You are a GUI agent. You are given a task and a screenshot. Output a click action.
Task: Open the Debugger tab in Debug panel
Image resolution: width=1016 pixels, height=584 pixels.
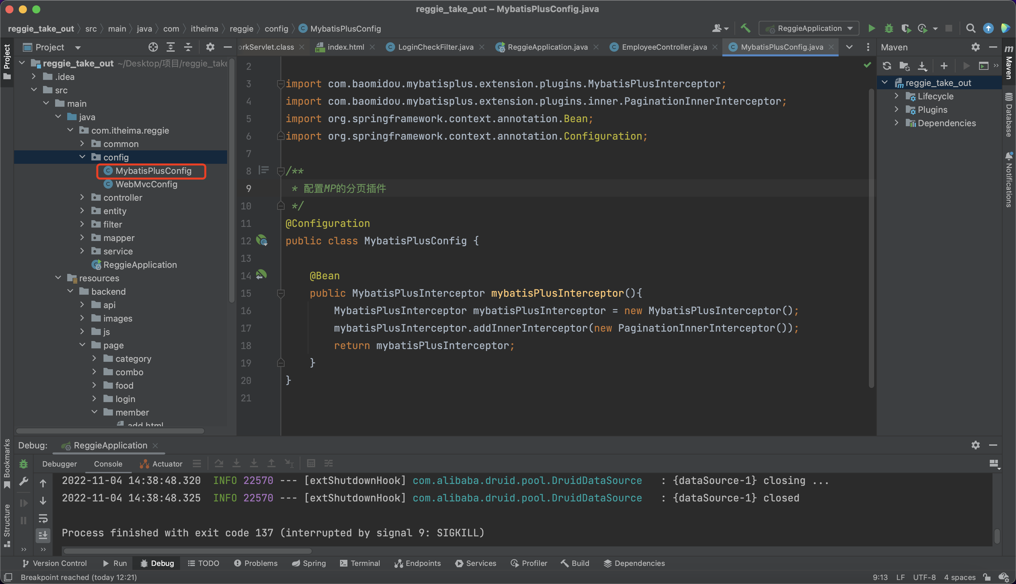pyautogui.click(x=59, y=464)
